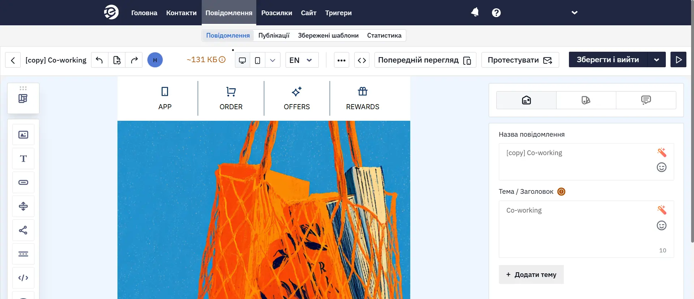
Task: Switch to mobile preview mode
Action: [257, 60]
